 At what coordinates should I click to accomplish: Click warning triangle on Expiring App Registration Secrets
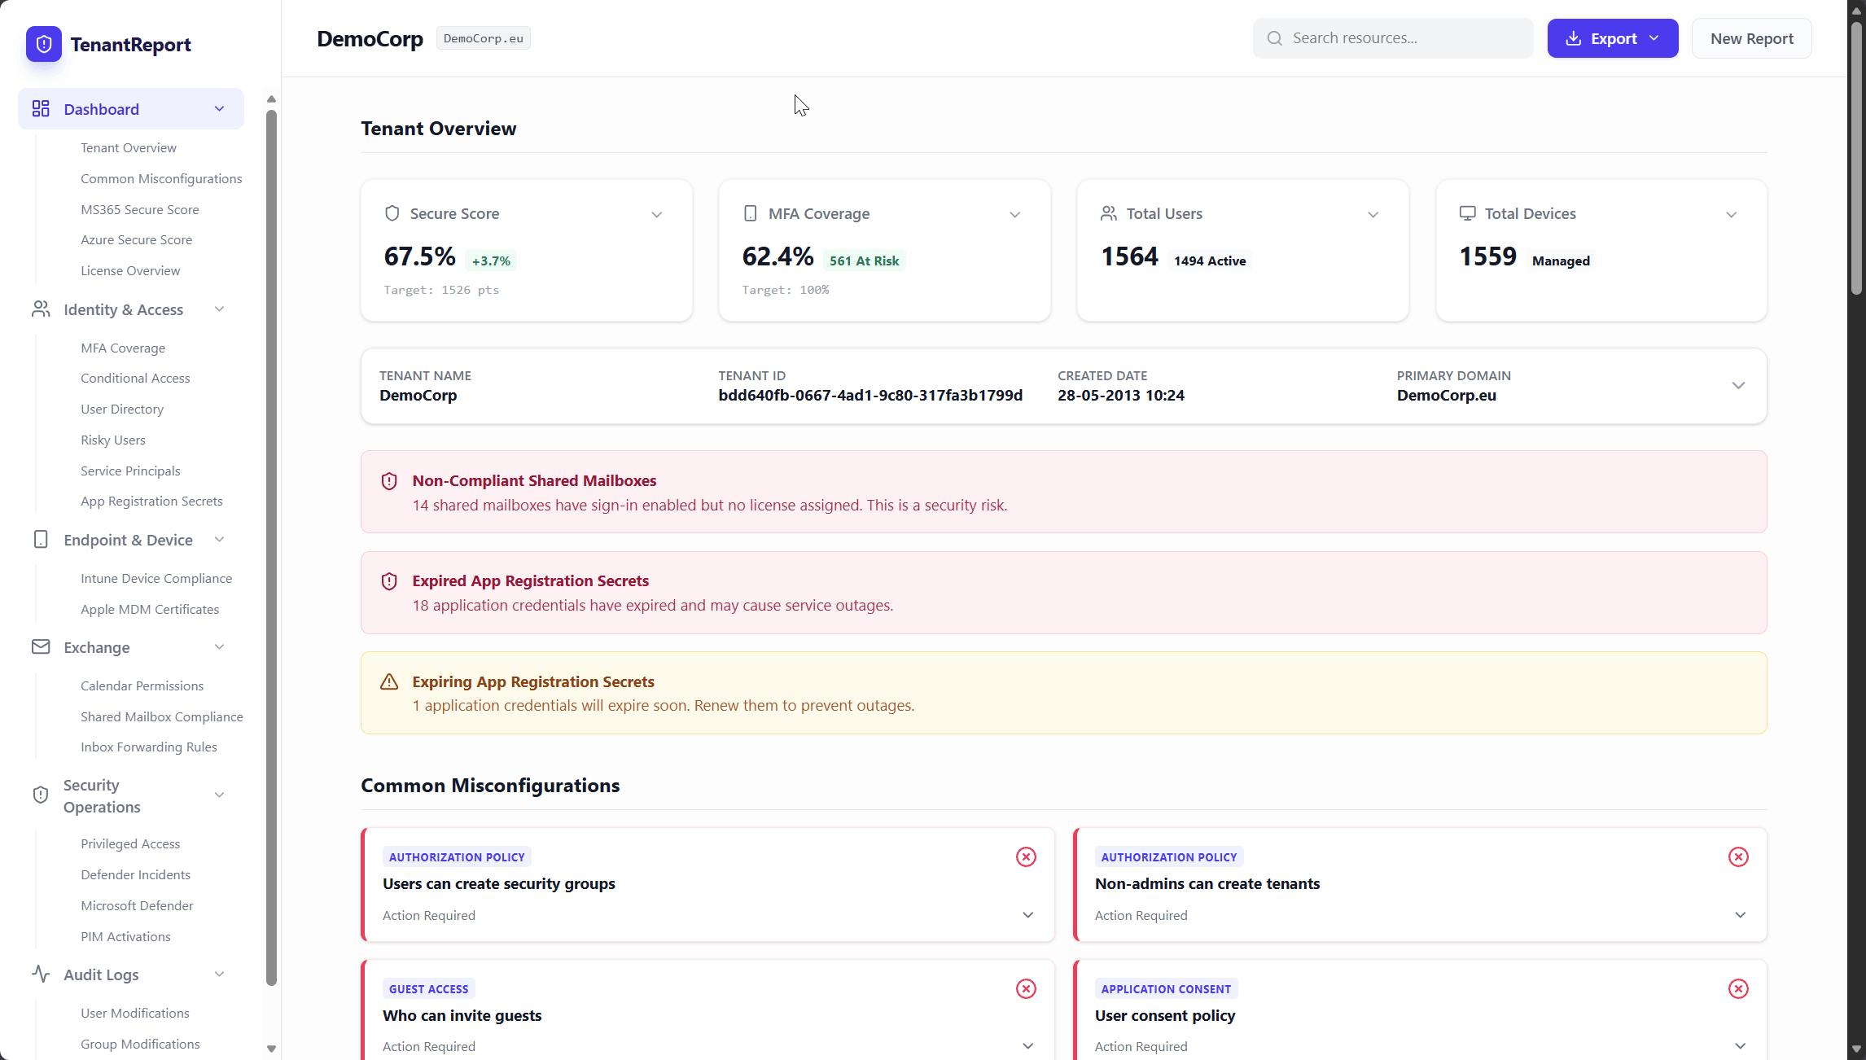[x=389, y=682]
